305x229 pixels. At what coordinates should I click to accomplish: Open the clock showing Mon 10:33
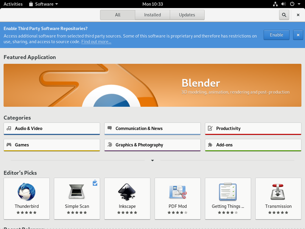pyautogui.click(x=153, y=4)
